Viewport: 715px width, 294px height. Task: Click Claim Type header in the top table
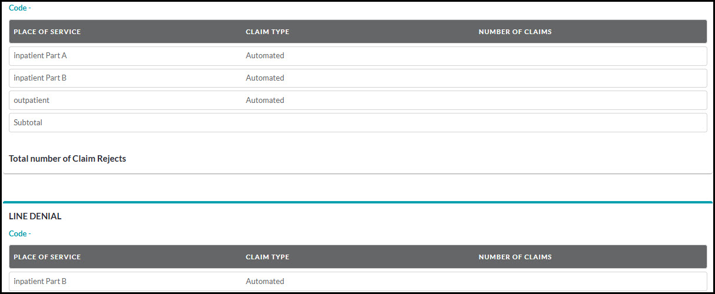point(267,32)
